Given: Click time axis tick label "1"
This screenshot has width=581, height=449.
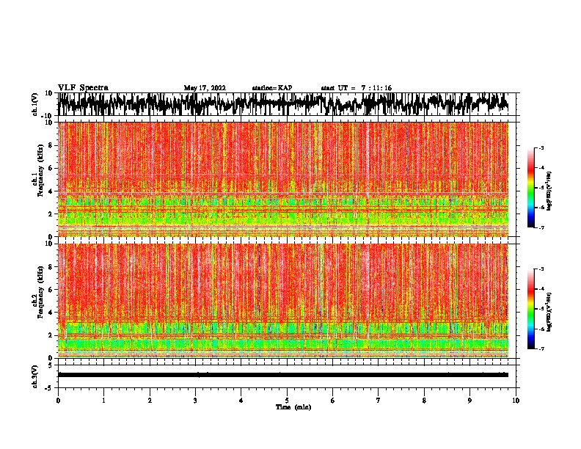Looking at the screenshot, I should coord(104,401).
